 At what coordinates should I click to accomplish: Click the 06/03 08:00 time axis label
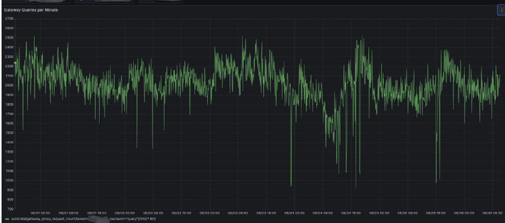238,213
